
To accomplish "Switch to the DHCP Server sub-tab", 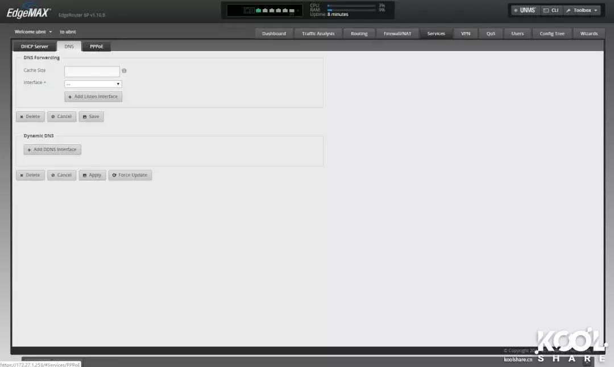I will (x=35, y=47).
